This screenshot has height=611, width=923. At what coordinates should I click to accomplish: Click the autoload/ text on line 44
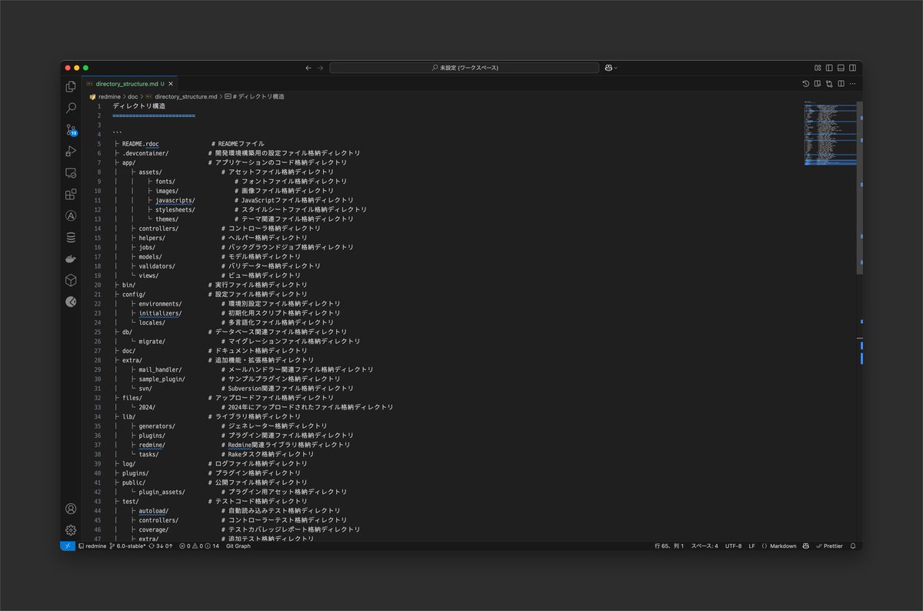tap(154, 510)
